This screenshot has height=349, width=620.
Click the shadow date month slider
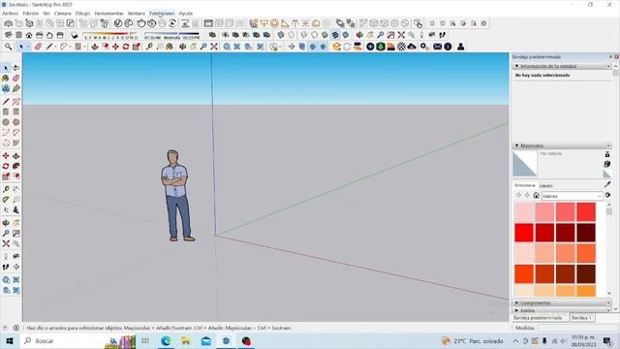110,35
